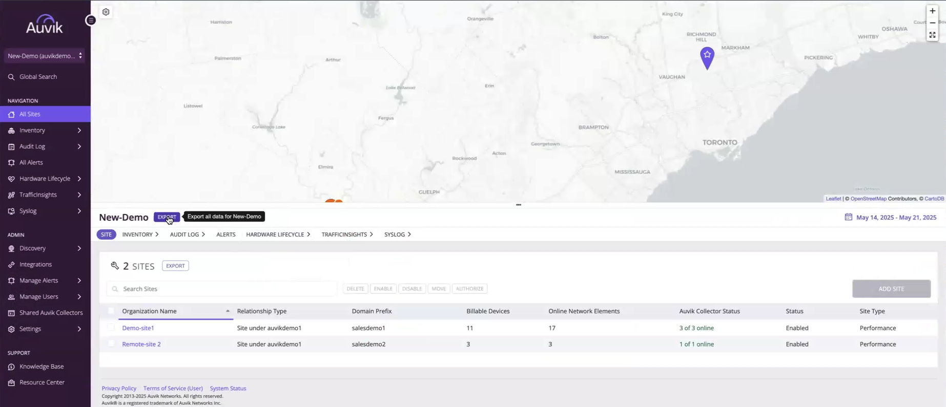This screenshot has width=946, height=407.
Task: Click the Integrations sidebar icon
Action: (11, 265)
